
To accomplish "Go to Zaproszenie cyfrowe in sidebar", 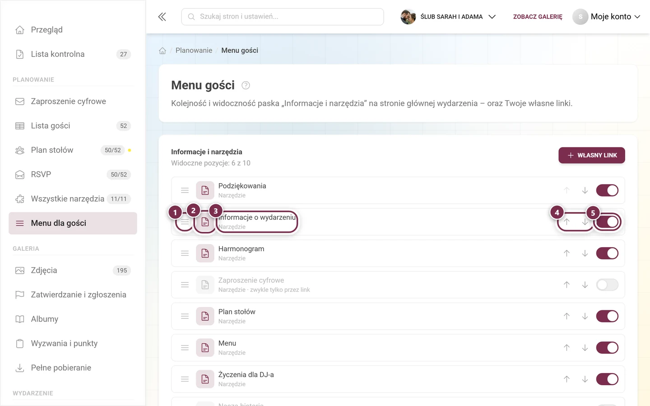I will (73, 101).
